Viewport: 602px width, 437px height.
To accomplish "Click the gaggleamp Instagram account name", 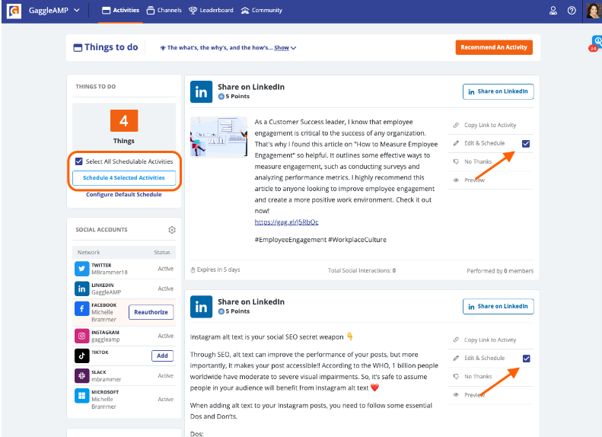I will [x=106, y=340].
